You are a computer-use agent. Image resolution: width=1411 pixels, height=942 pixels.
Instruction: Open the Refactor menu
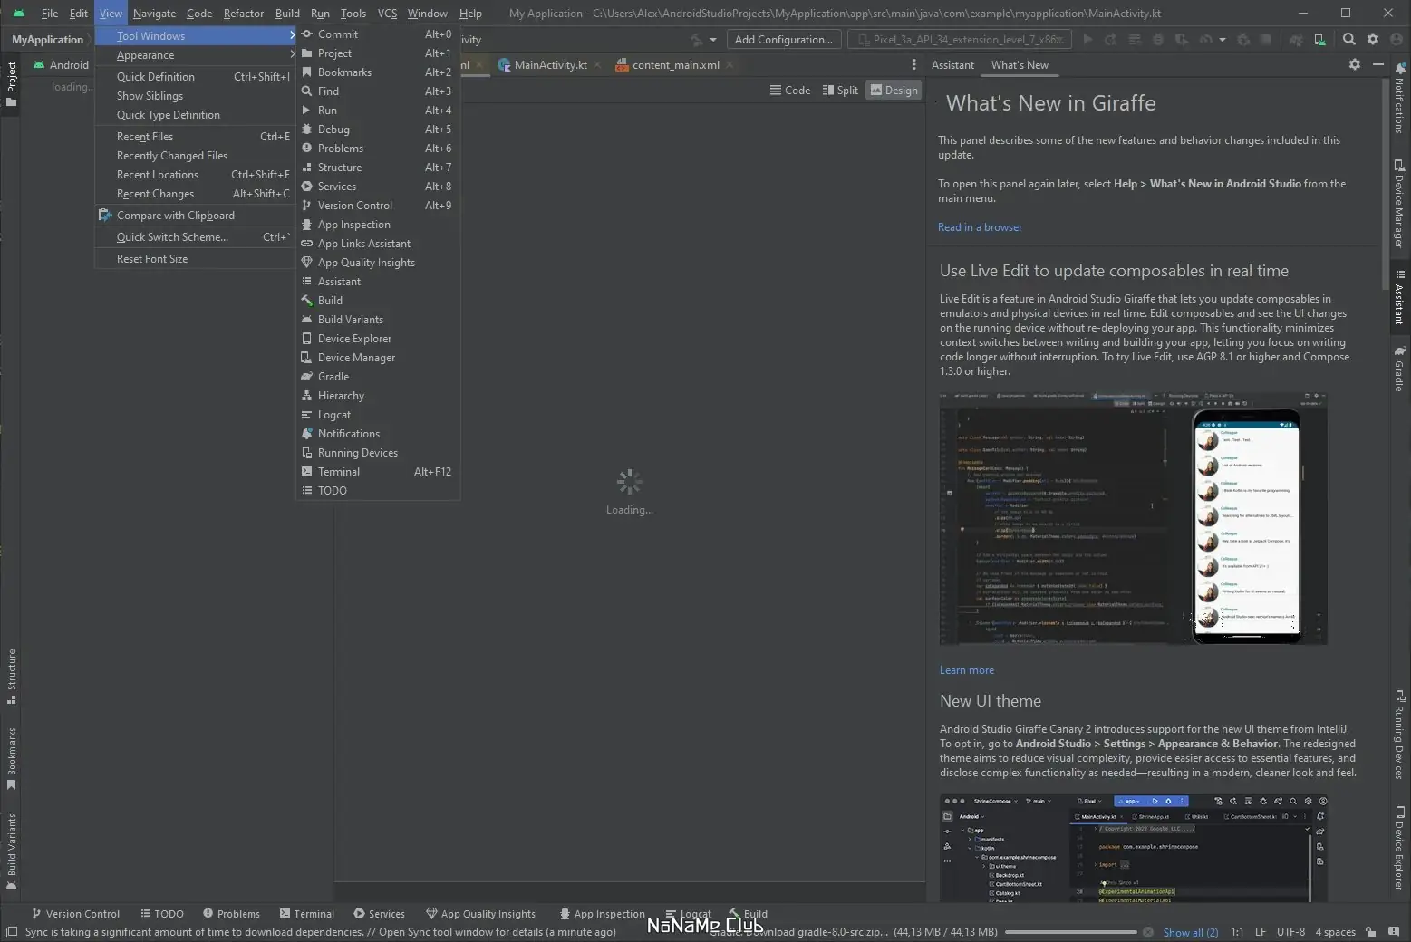(x=244, y=14)
